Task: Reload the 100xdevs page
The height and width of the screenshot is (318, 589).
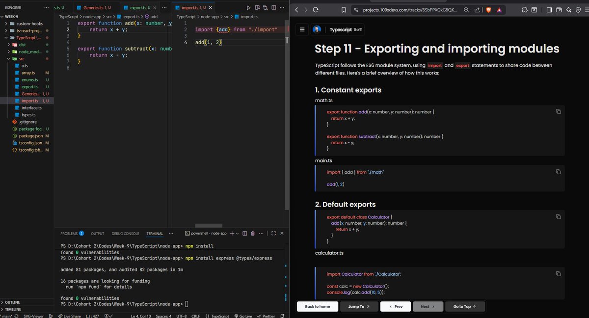Action: [316, 10]
